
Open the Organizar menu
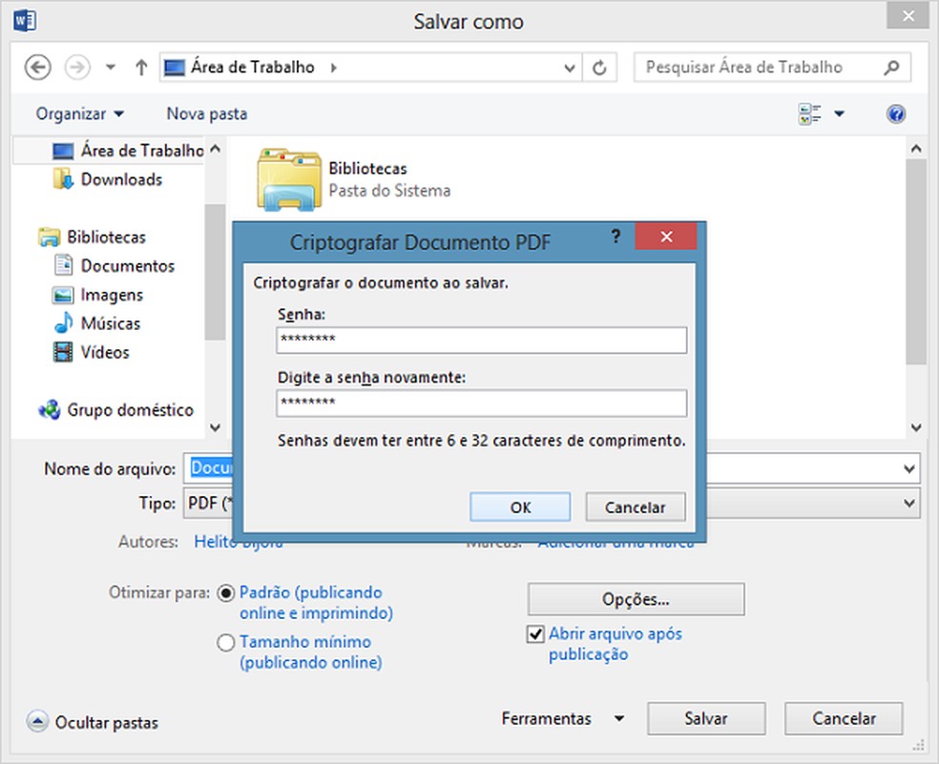coord(79,114)
